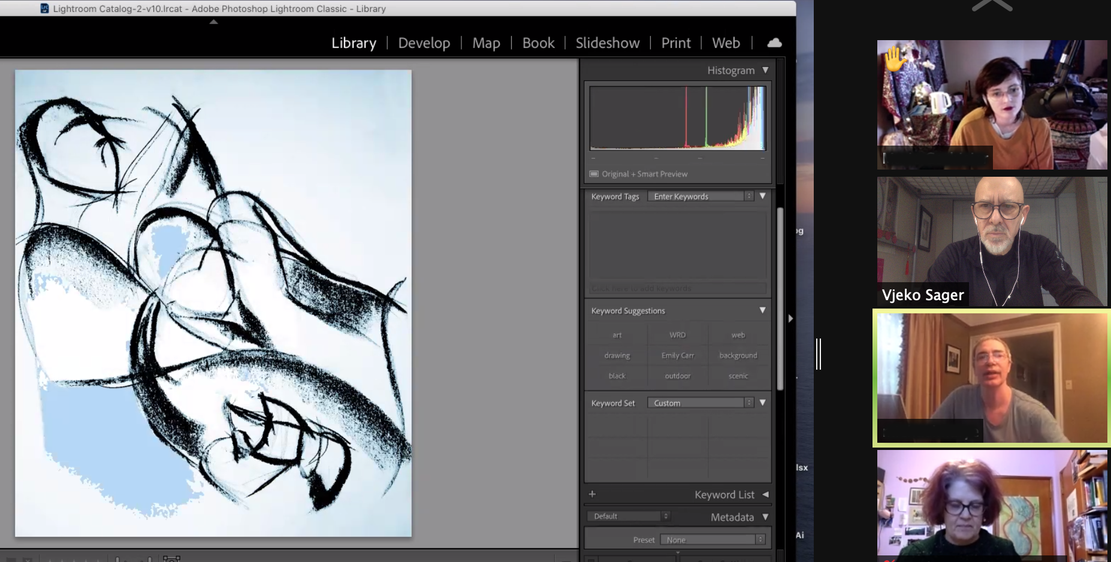Click the 'Click here to add keywords' field
Image resolution: width=1111 pixels, height=562 pixels.
click(x=677, y=288)
